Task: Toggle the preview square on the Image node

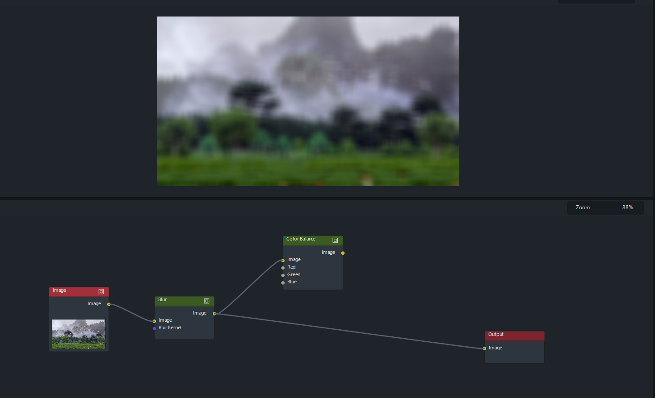Action: [x=101, y=291]
